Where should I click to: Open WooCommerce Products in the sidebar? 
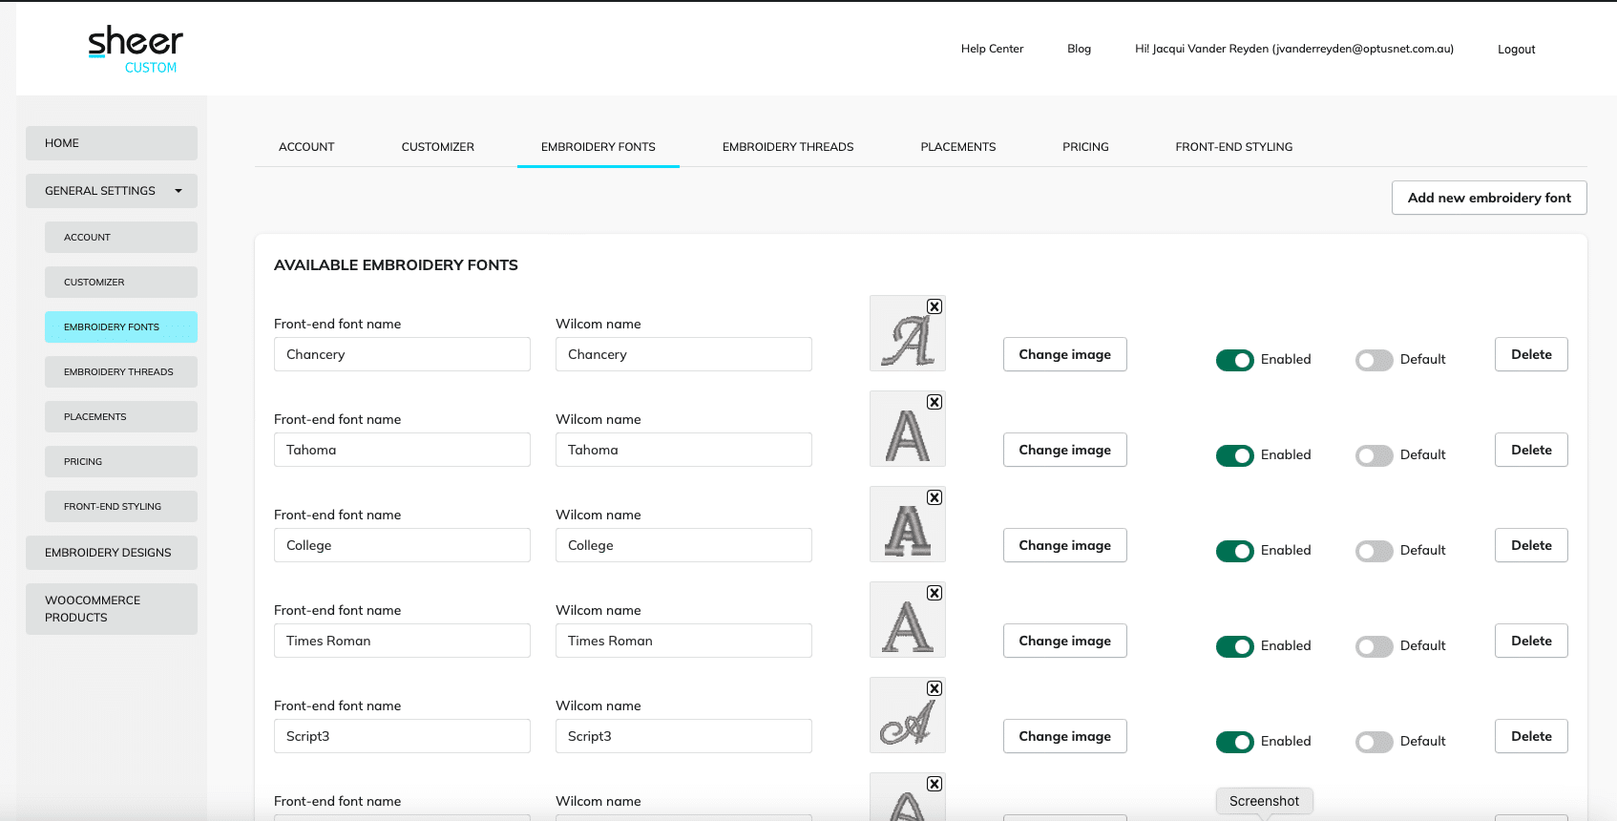[x=112, y=609]
